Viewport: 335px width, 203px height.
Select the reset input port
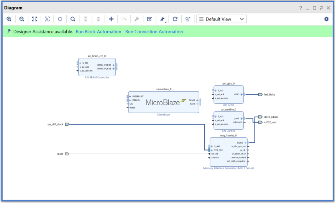[x=67, y=154]
